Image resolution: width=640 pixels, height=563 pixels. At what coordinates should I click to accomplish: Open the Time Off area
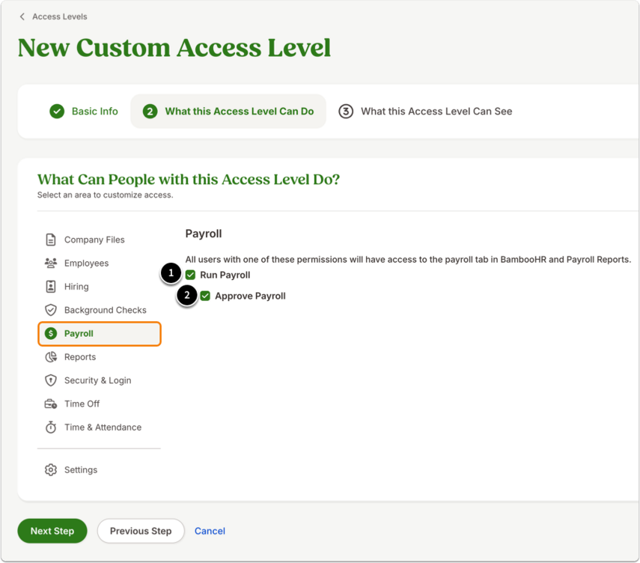point(100,404)
